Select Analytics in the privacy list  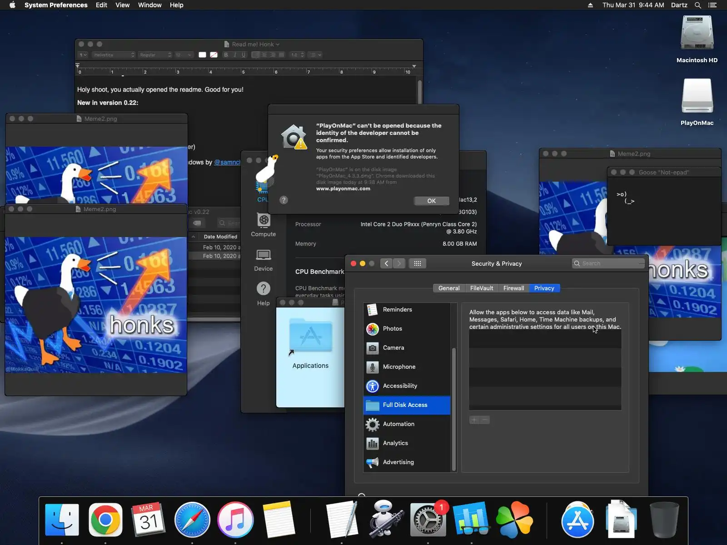(407, 443)
